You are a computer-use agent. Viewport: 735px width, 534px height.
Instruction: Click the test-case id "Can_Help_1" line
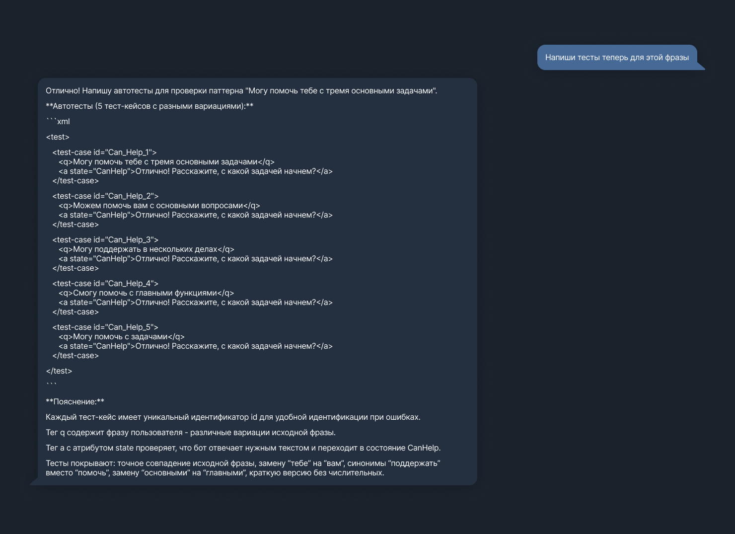pos(104,153)
